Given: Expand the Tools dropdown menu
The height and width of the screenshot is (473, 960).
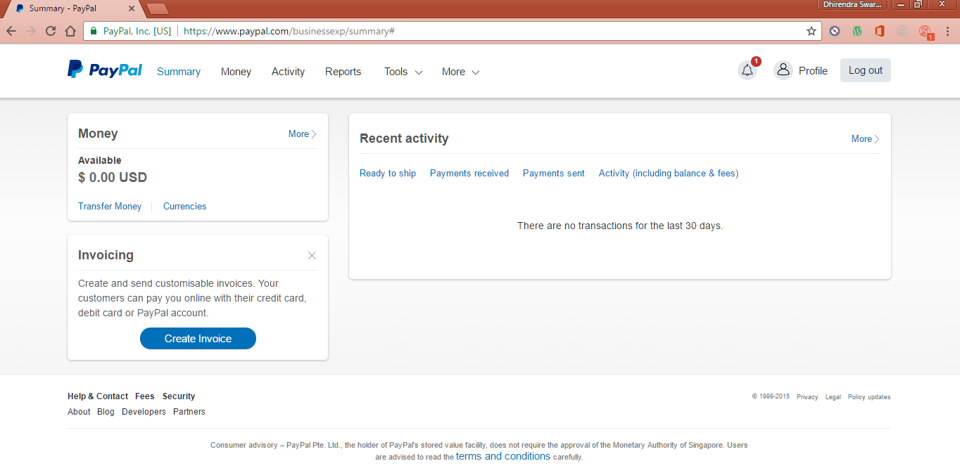Looking at the screenshot, I should click(x=403, y=72).
